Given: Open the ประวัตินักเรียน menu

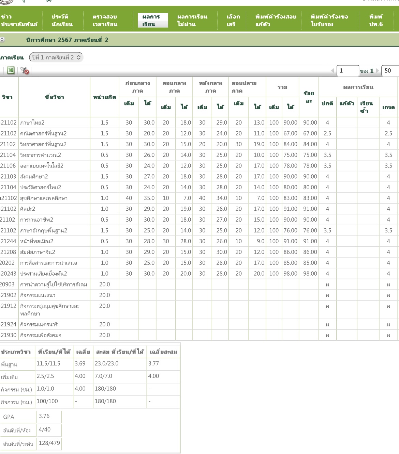Looking at the screenshot, I should (62, 20).
